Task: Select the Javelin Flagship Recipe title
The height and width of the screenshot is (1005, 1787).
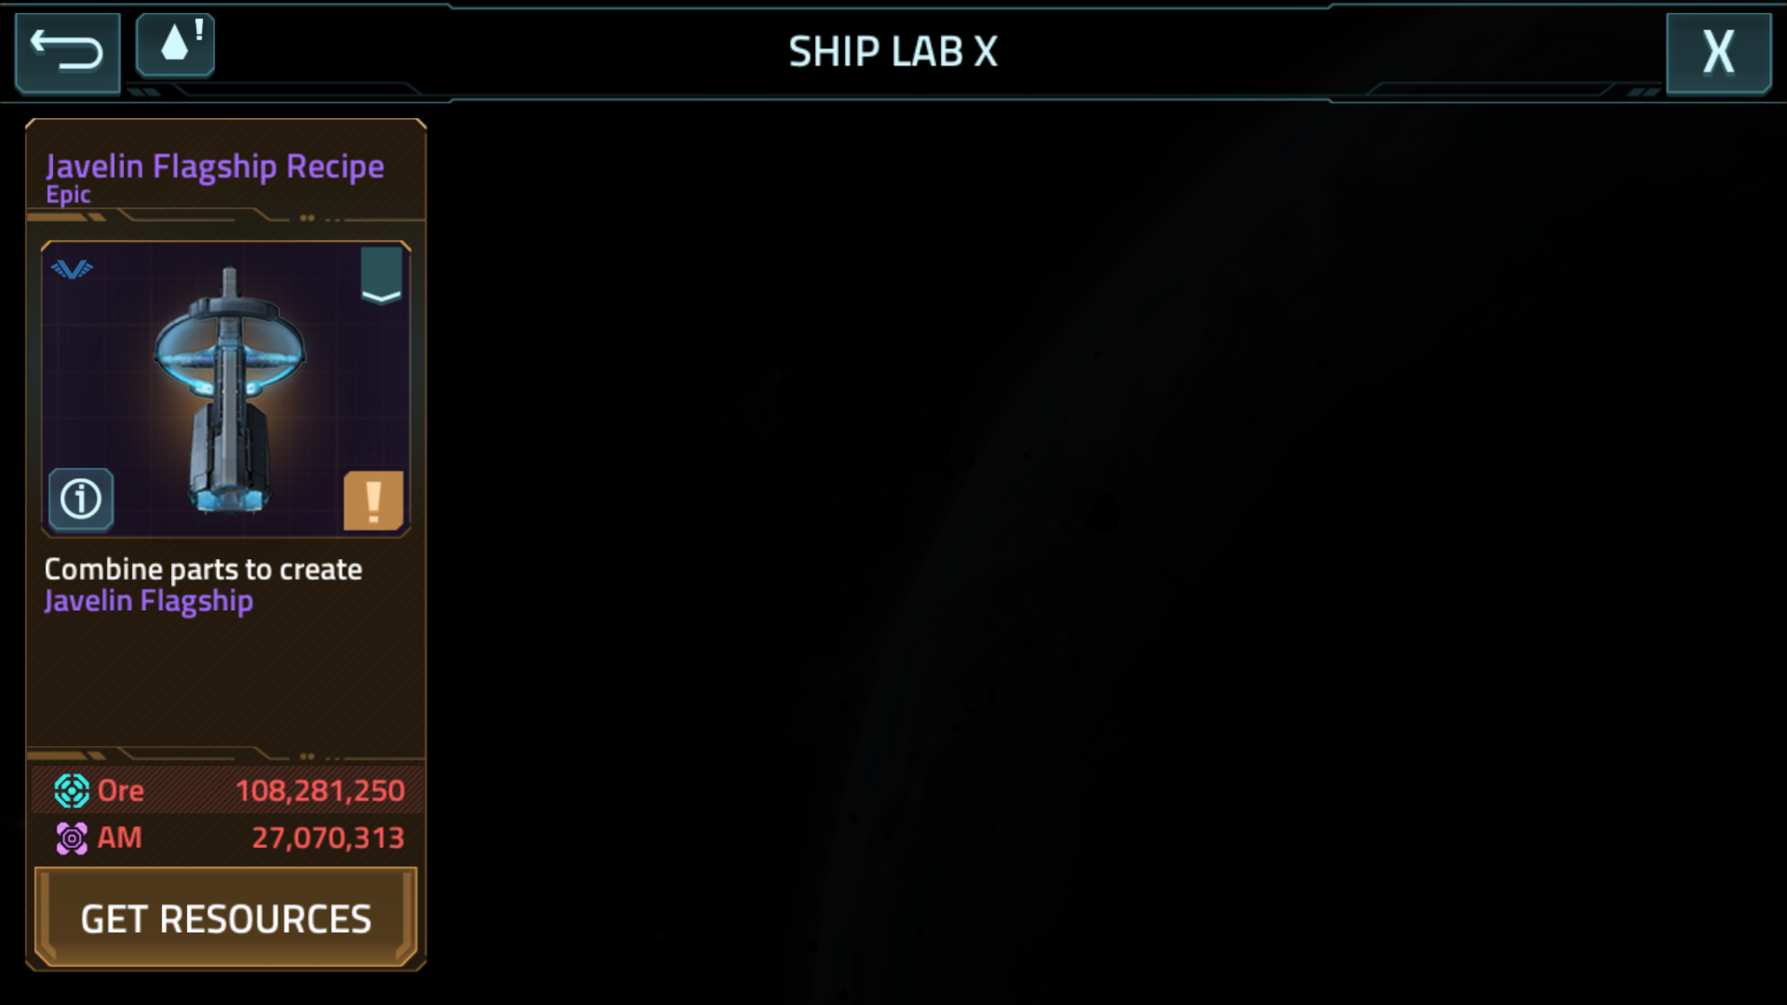Action: 215,167
